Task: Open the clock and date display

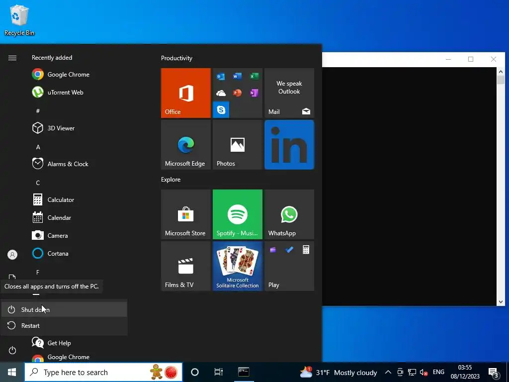Action: click(x=465, y=372)
